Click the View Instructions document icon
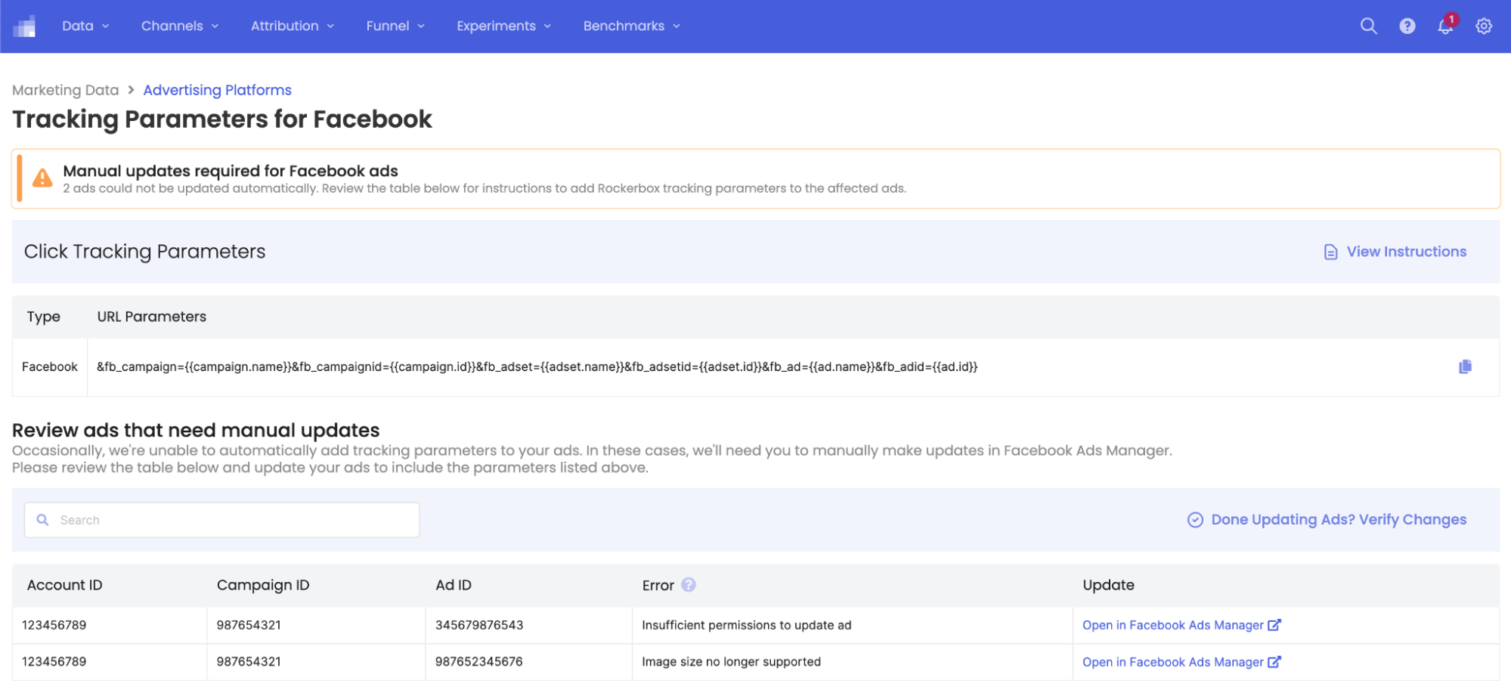 1330,252
